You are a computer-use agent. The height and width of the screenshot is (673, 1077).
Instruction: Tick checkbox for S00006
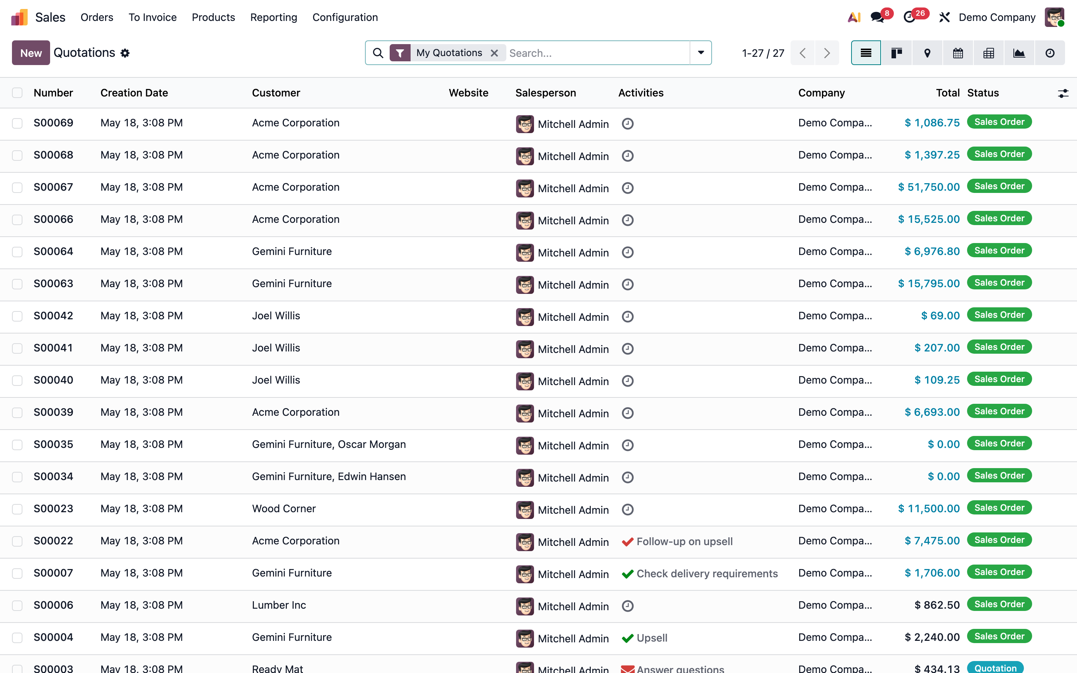17,606
